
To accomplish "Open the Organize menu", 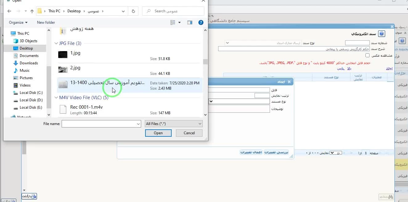I will tap(18, 22).
